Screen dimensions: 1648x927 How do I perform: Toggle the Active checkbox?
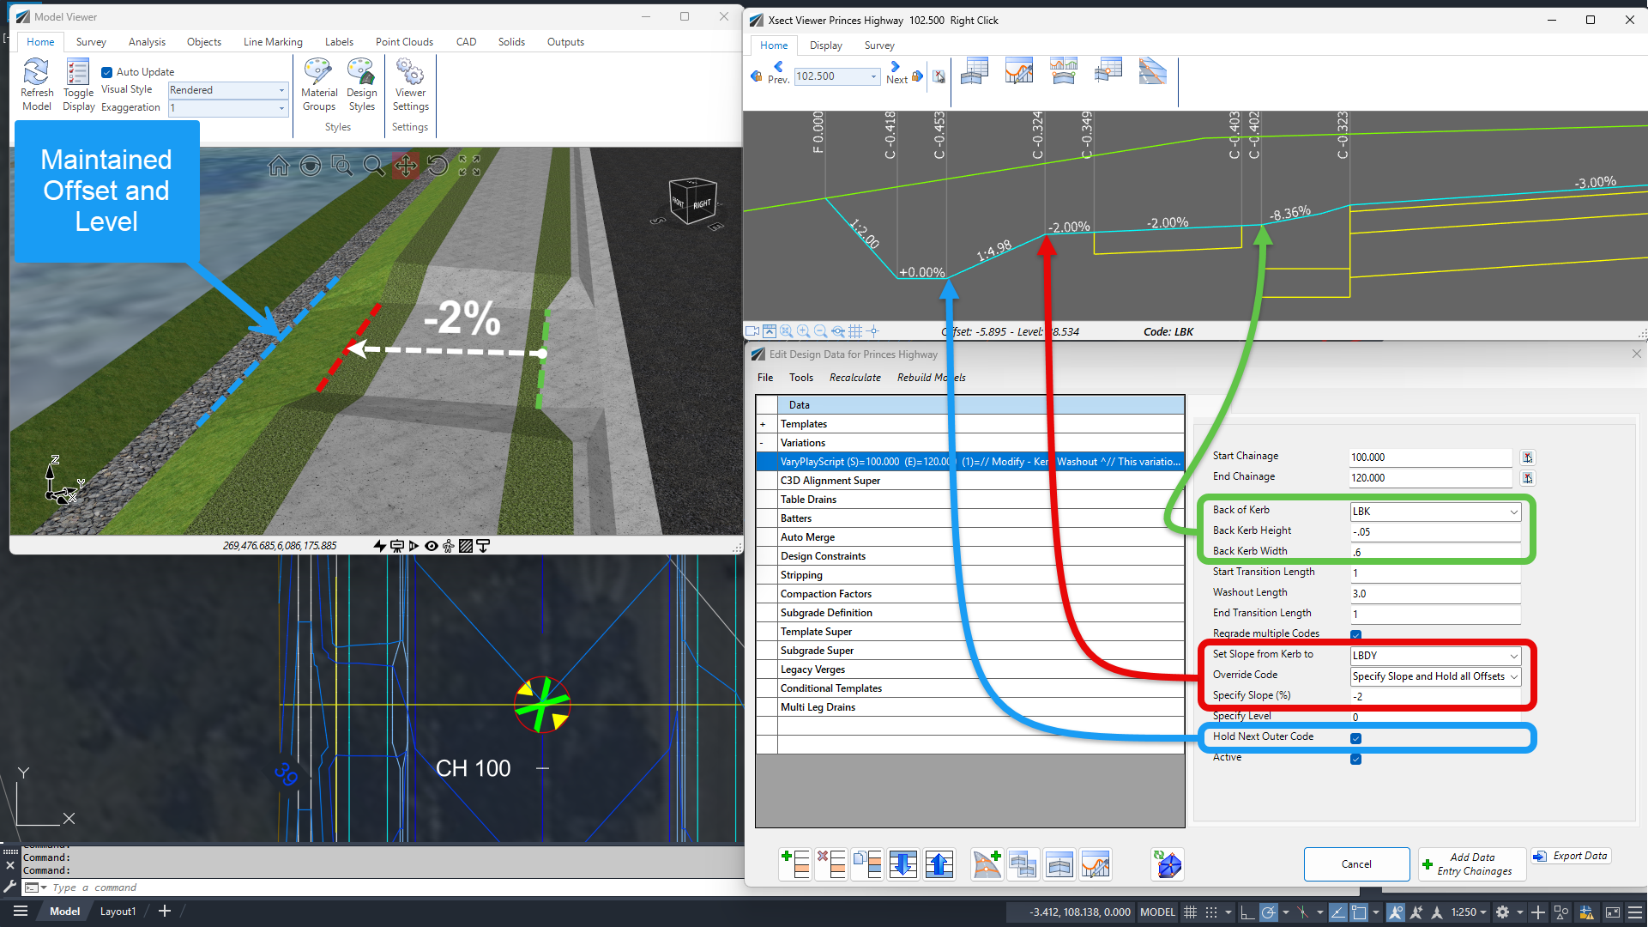click(x=1355, y=759)
